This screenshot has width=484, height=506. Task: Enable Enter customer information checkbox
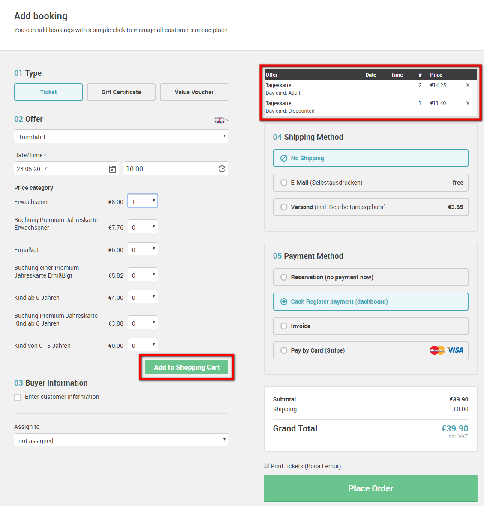pyautogui.click(x=18, y=397)
